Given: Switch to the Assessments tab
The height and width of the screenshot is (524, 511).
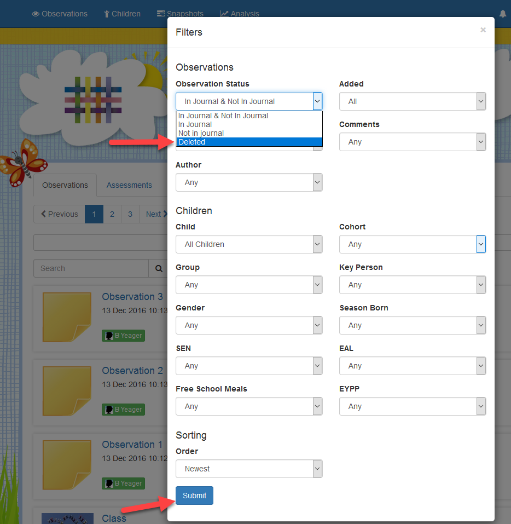Looking at the screenshot, I should [x=129, y=185].
